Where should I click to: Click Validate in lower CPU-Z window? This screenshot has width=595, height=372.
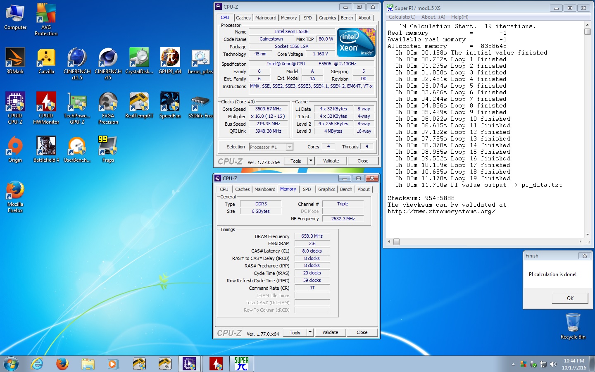330,332
